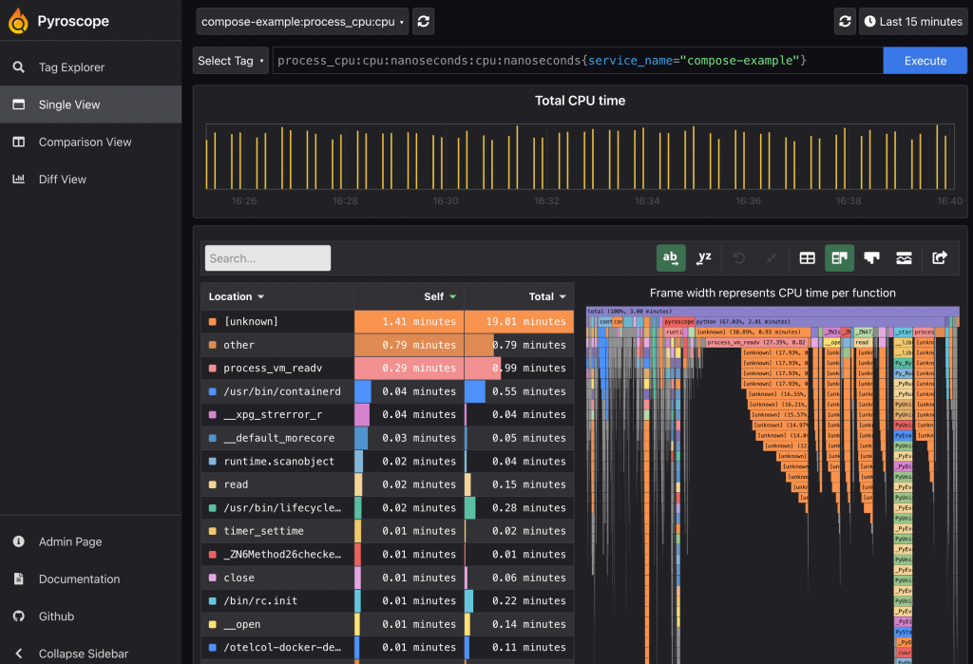Click the process_vm_readv (27.35%) flamegraph frame

coord(757,343)
